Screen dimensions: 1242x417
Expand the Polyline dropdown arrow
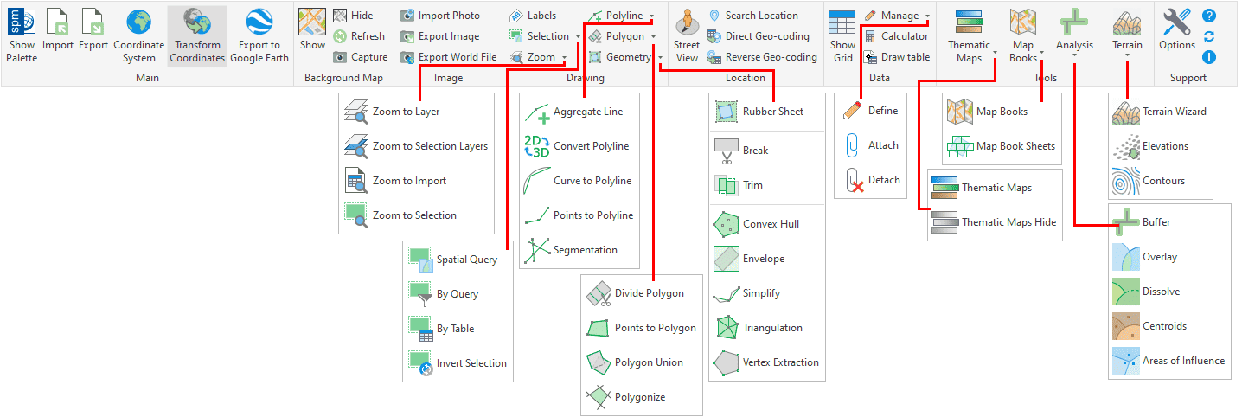point(651,16)
